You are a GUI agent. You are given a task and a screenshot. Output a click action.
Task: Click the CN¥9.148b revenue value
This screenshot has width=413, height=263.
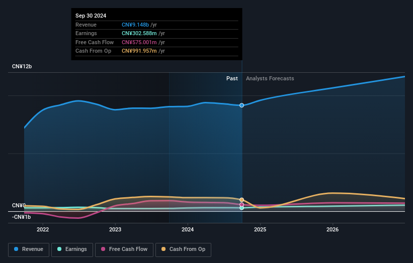[135, 25]
